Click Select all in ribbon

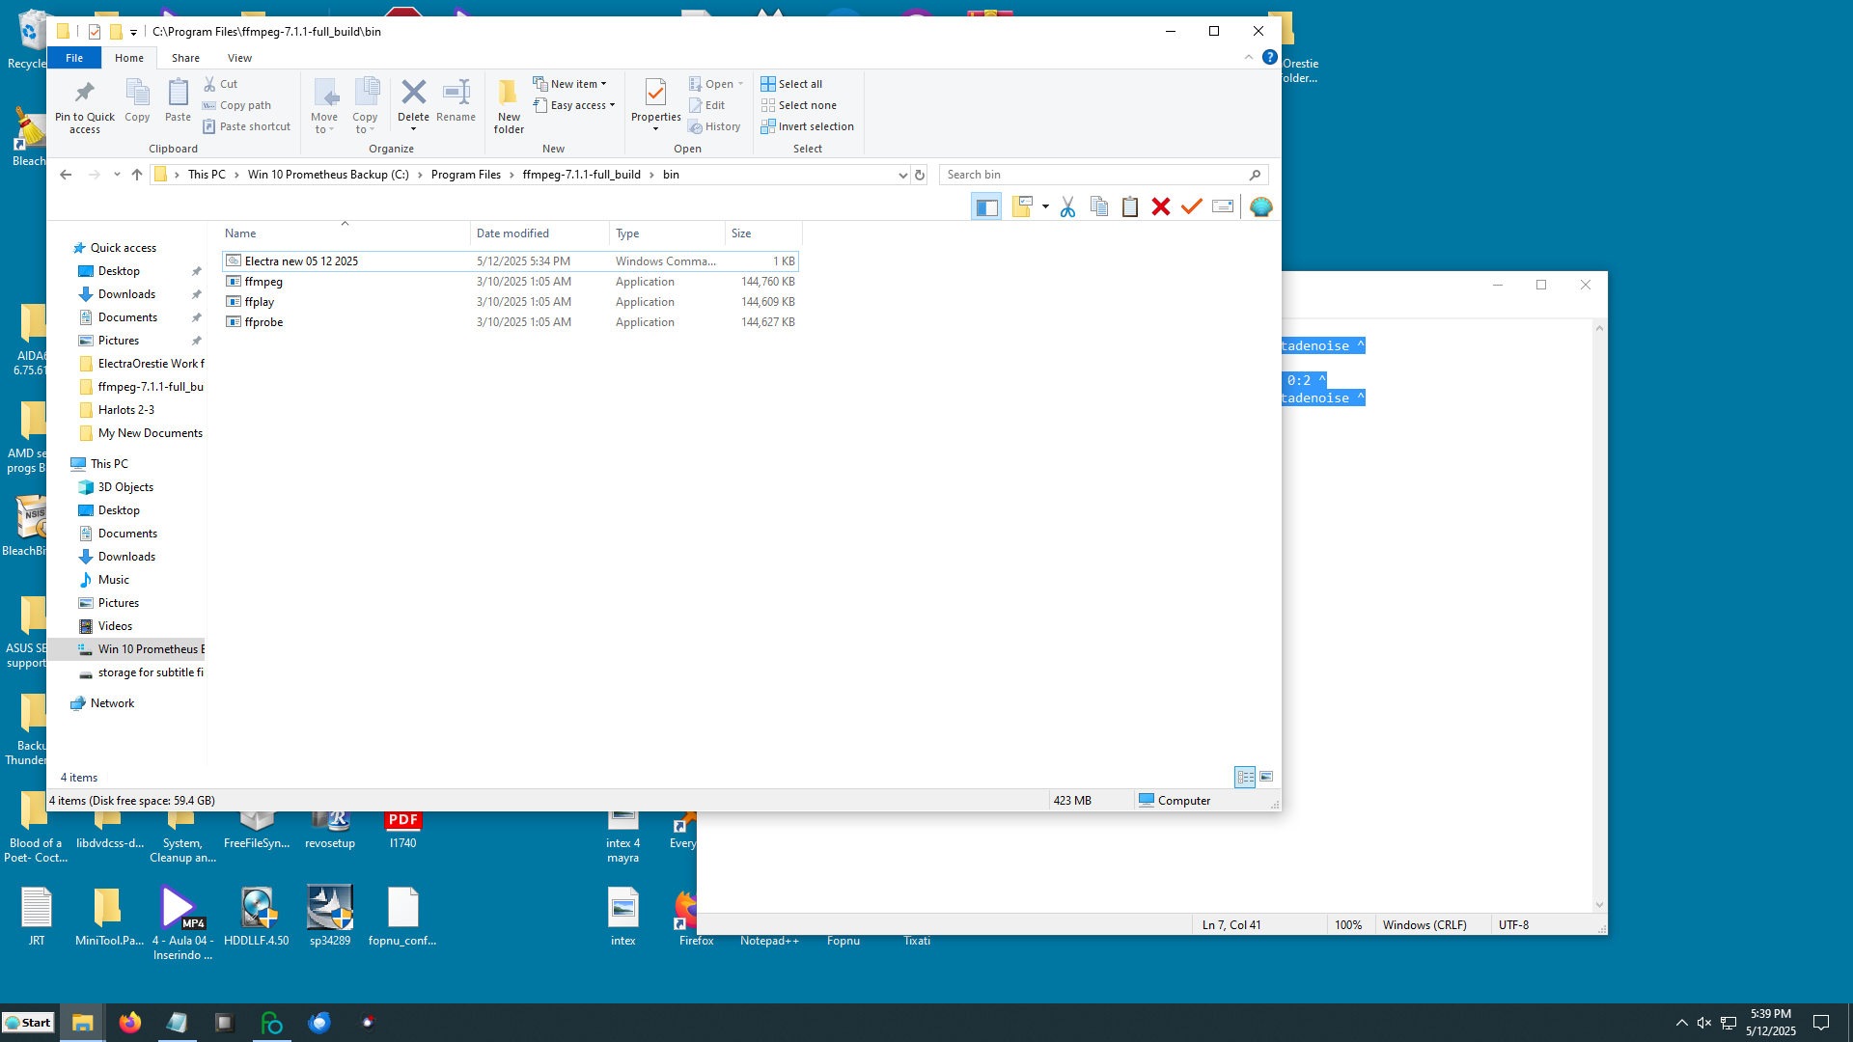click(x=791, y=84)
